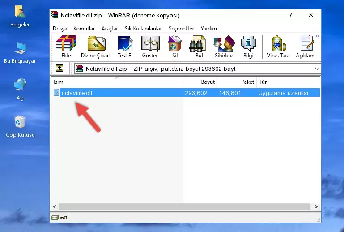Open the archive path dropdown

[317, 69]
